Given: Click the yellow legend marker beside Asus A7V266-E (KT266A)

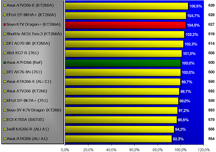Looking at the screenshot, I should 5,6.
